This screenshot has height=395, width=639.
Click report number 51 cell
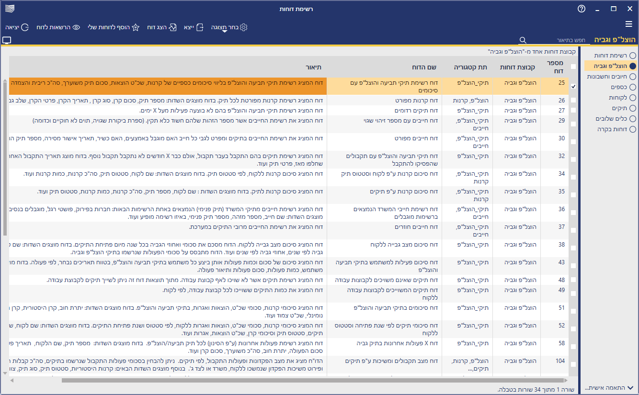tap(555, 312)
